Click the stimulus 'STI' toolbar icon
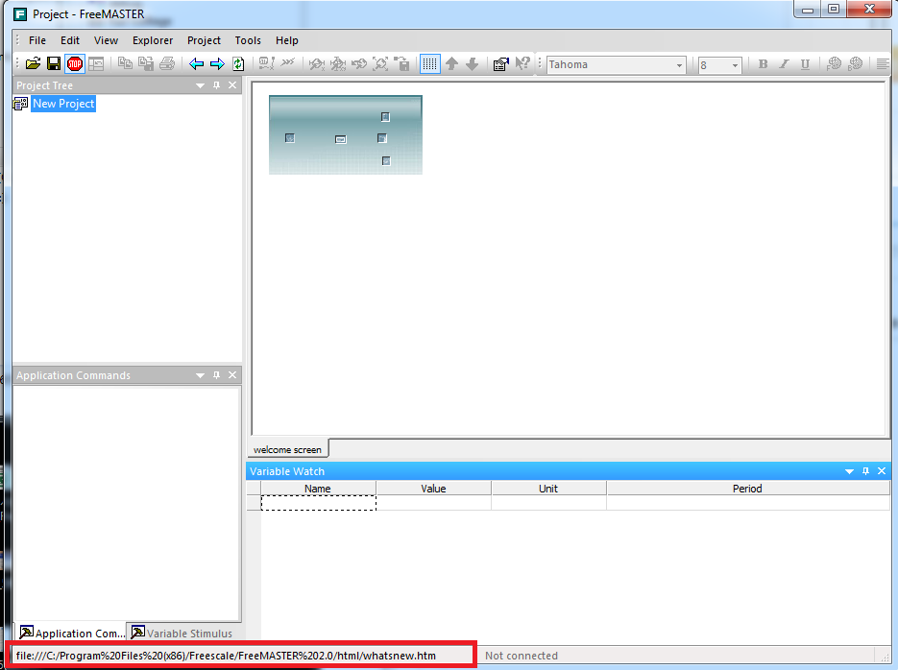 266,63
